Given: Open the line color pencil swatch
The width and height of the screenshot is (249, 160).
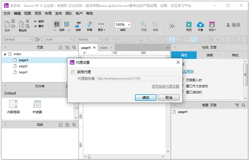Looking at the screenshot, I should (242, 39).
